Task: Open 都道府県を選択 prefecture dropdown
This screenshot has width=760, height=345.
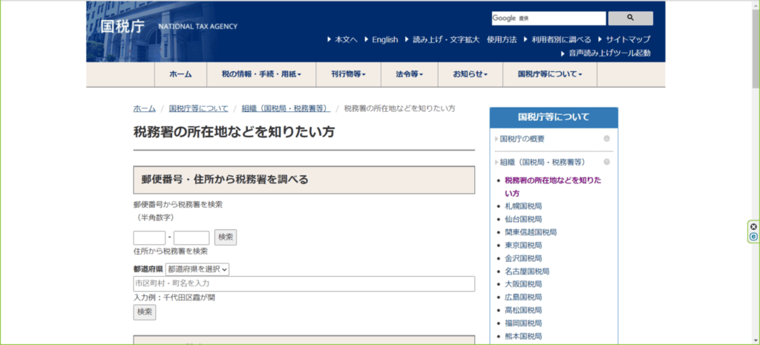Action: [x=197, y=269]
